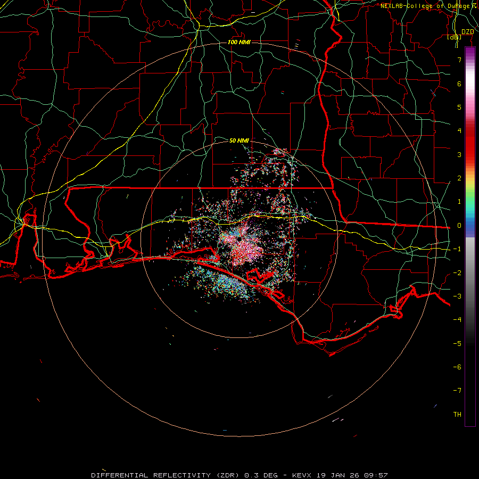
Task: Click the "-3" value on the color scale
Action: point(457,296)
